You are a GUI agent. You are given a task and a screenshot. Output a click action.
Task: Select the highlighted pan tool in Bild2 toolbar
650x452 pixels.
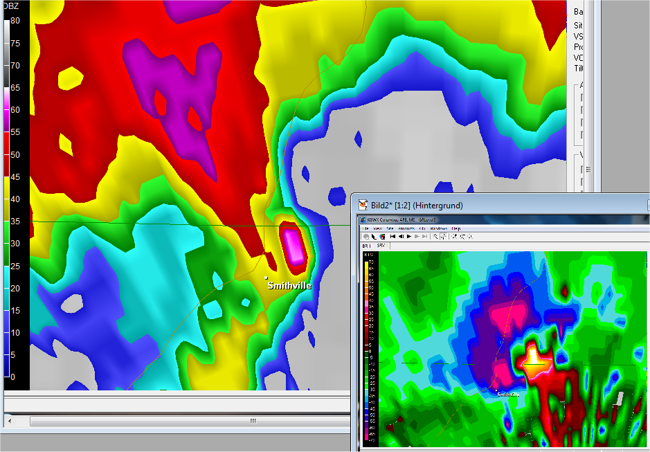tap(444, 236)
